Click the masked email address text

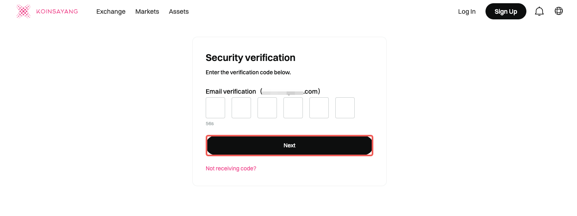(x=290, y=92)
